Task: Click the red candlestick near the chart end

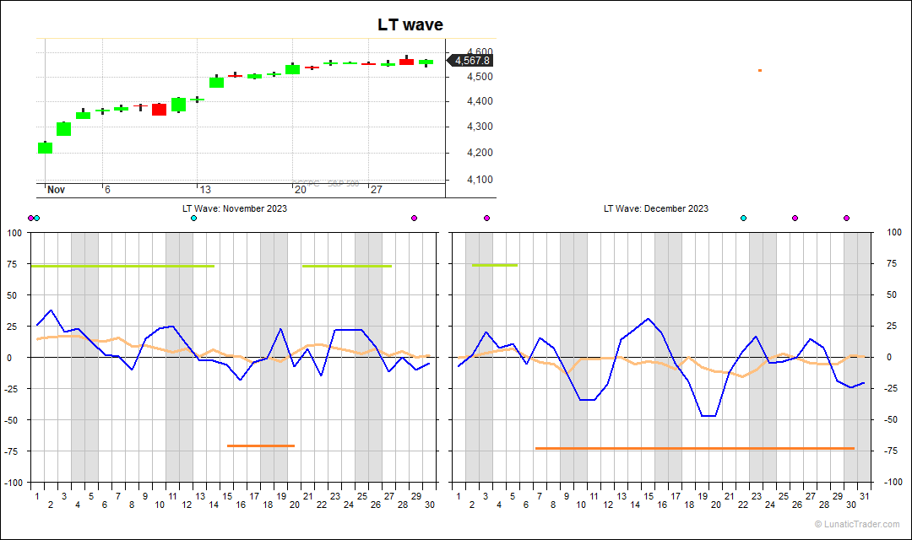Action: [x=406, y=62]
